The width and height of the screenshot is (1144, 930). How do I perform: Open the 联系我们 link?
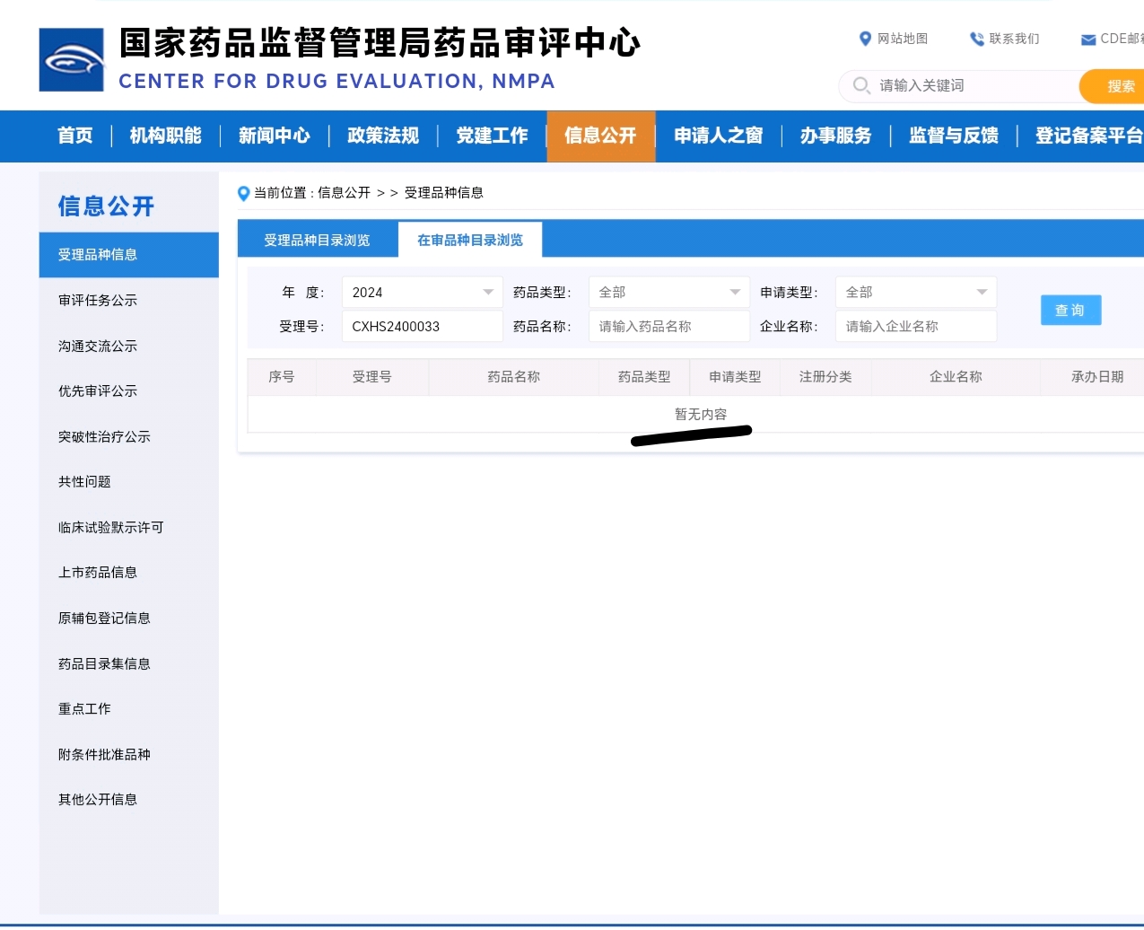(1014, 39)
